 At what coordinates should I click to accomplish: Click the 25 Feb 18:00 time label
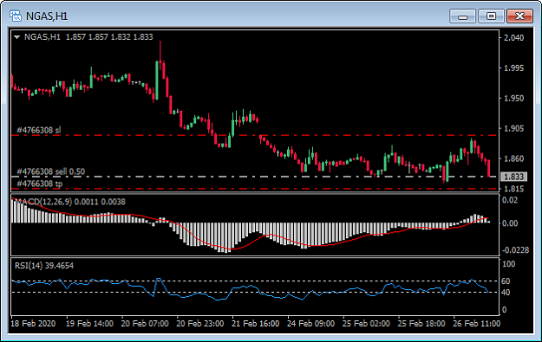[421, 324]
